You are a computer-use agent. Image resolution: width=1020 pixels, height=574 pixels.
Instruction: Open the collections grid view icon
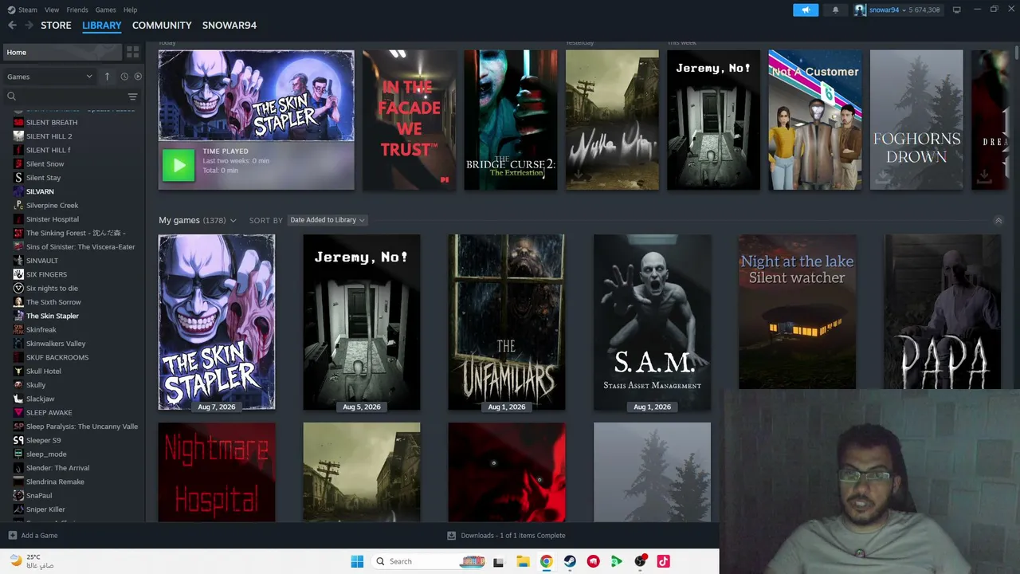132,52
